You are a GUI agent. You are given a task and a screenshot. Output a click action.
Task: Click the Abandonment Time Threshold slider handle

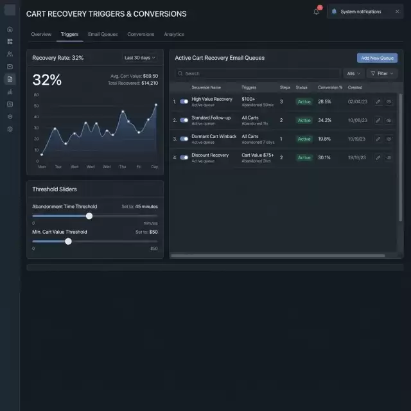[89, 216]
